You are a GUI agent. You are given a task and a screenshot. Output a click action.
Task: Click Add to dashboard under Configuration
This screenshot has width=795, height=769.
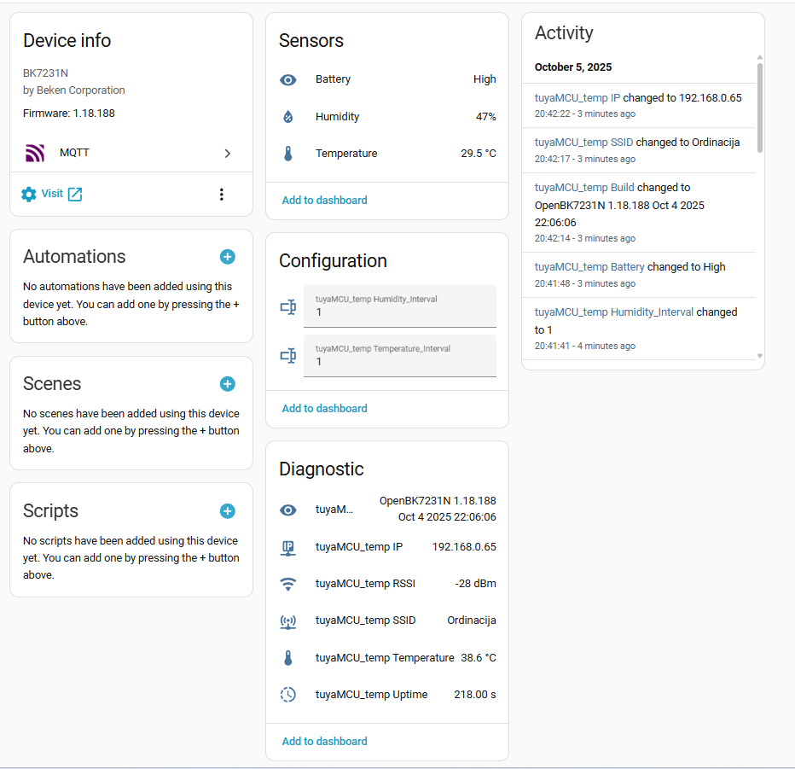pyautogui.click(x=324, y=409)
